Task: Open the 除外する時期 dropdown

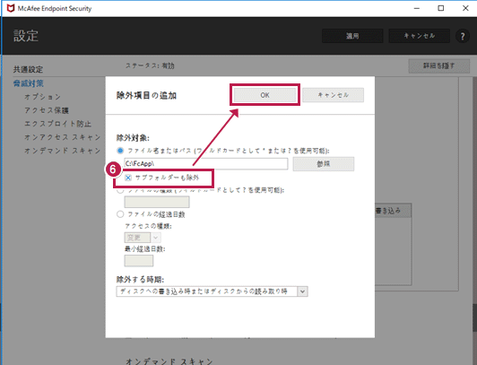Action: pos(212,291)
